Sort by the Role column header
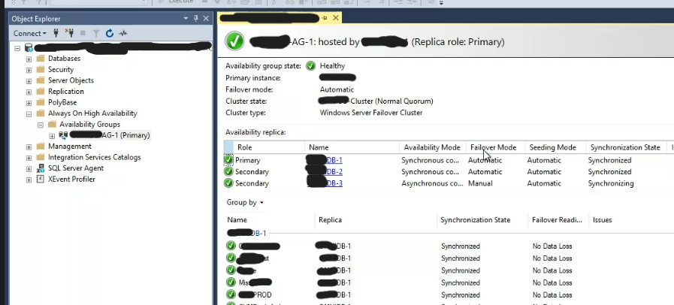This screenshot has height=305, width=674. [x=269, y=147]
